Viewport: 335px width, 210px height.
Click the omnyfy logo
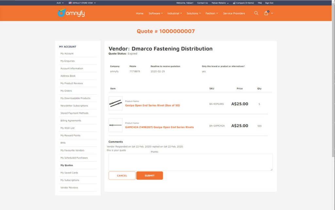click(x=71, y=13)
